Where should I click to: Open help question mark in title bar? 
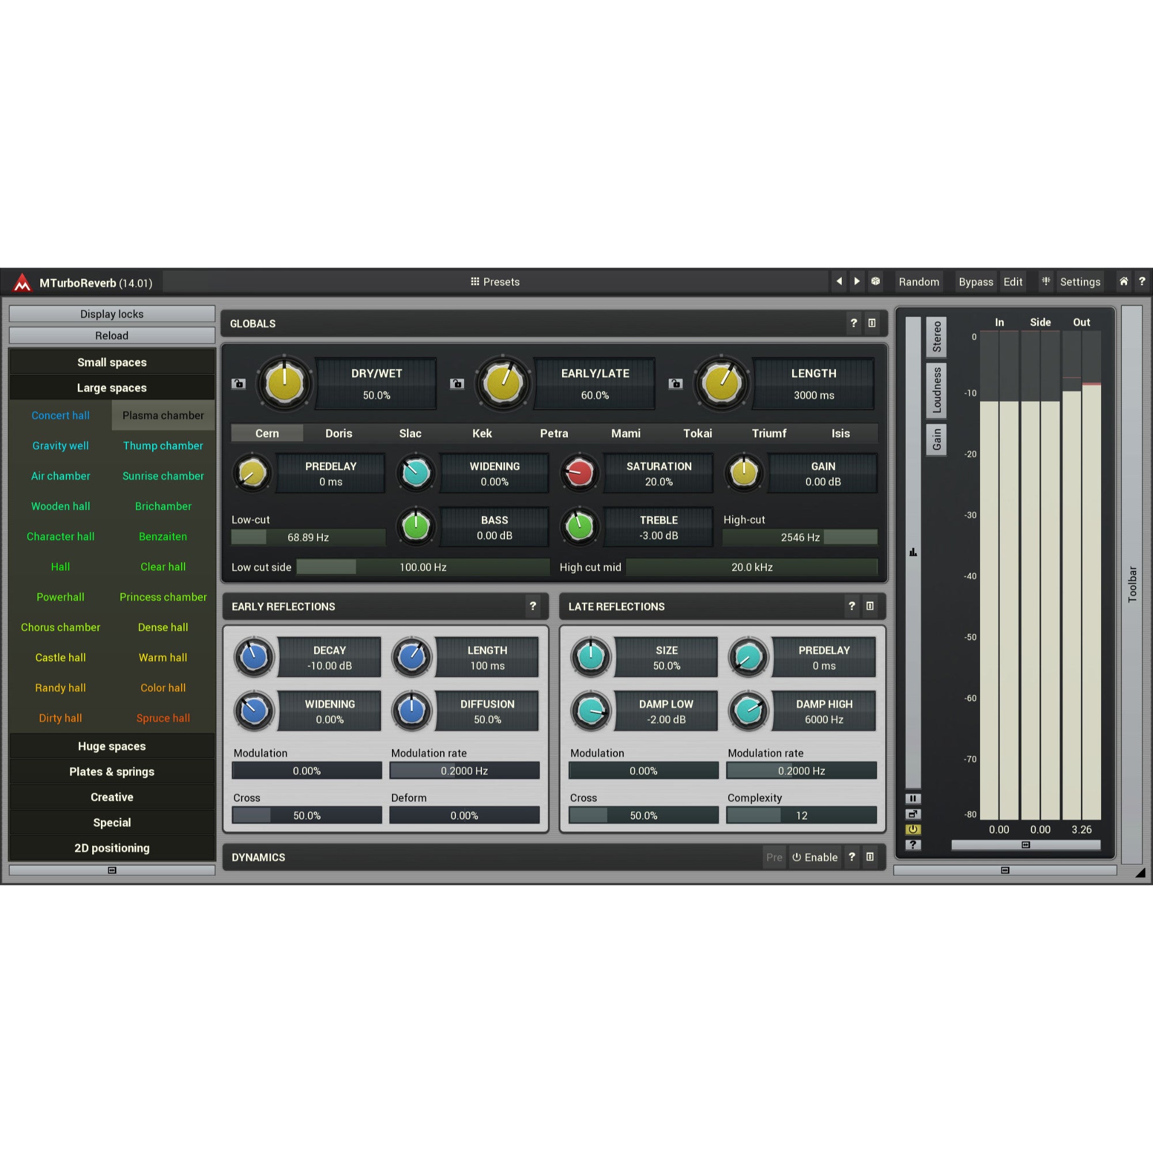pyautogui.click(x=1142, y=281)
